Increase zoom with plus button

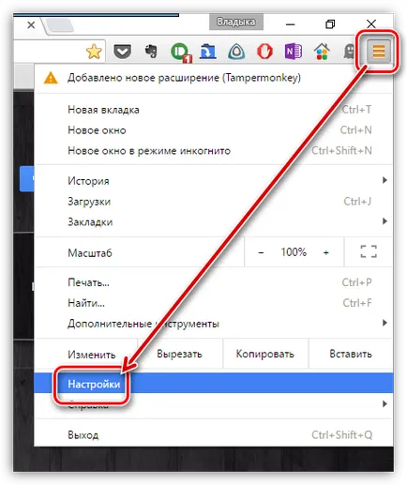coord(326,252)
